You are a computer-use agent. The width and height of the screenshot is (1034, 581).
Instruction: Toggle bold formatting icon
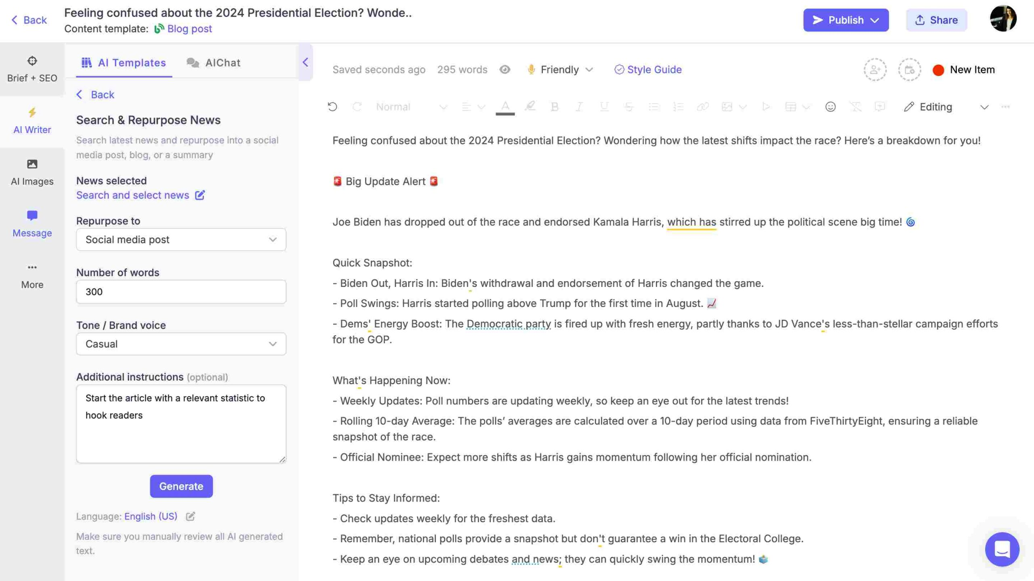tap(554, 107)
